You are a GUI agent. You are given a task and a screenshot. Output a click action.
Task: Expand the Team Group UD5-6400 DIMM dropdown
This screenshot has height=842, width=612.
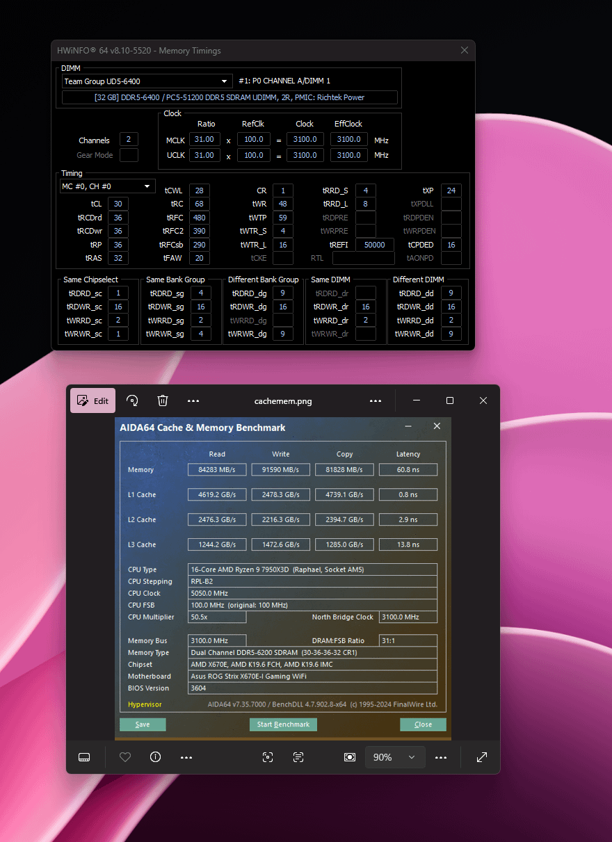click(x=225, y=81)
